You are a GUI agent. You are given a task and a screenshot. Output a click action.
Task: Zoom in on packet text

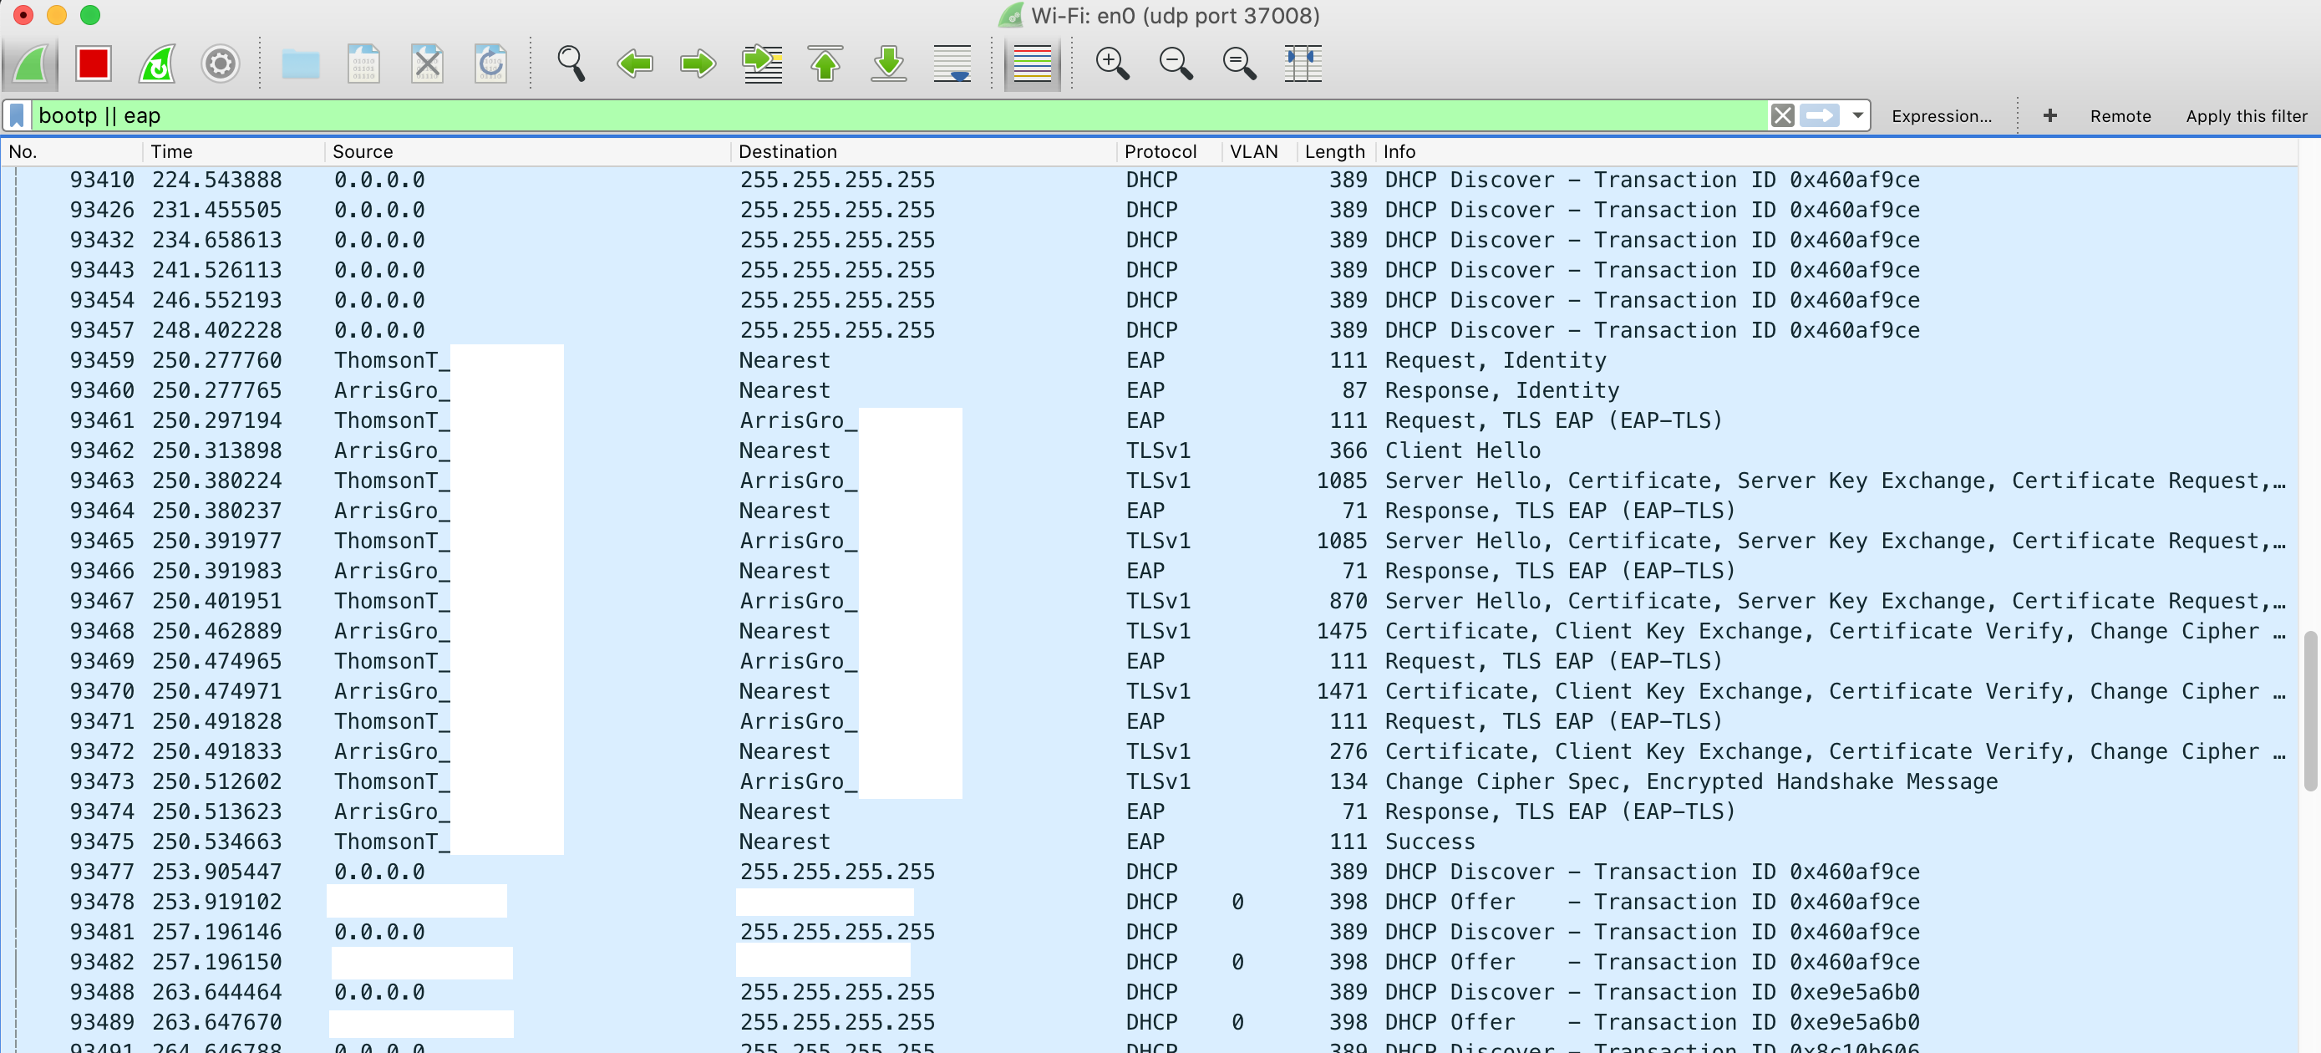1112,64
